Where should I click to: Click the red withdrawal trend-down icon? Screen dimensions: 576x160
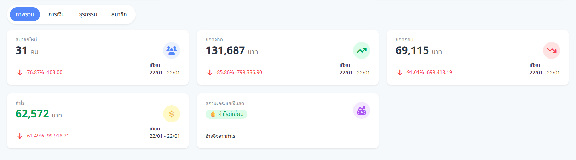coord(551,50)
